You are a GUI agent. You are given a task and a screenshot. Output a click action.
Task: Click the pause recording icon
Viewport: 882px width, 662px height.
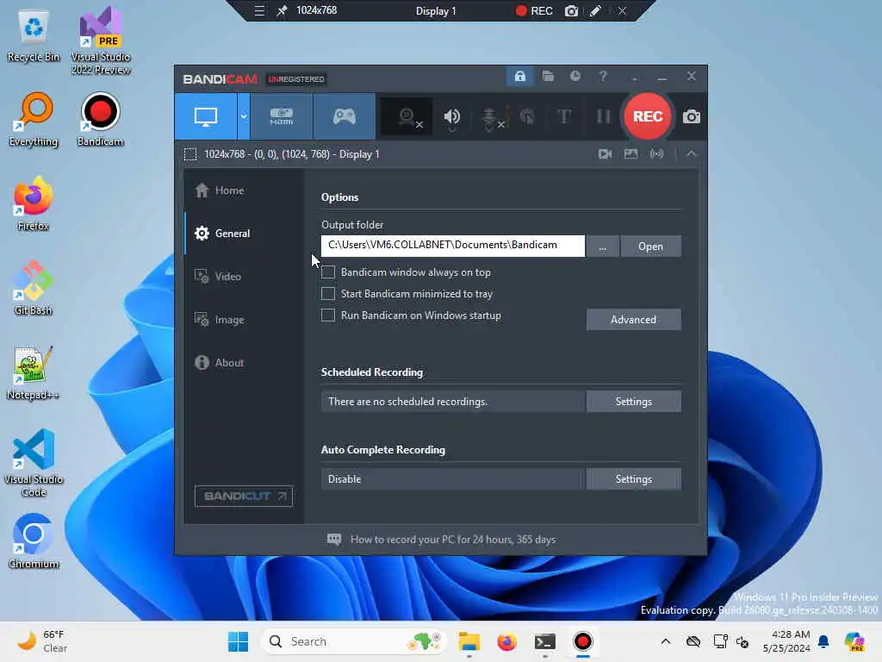tap(603, 116)
